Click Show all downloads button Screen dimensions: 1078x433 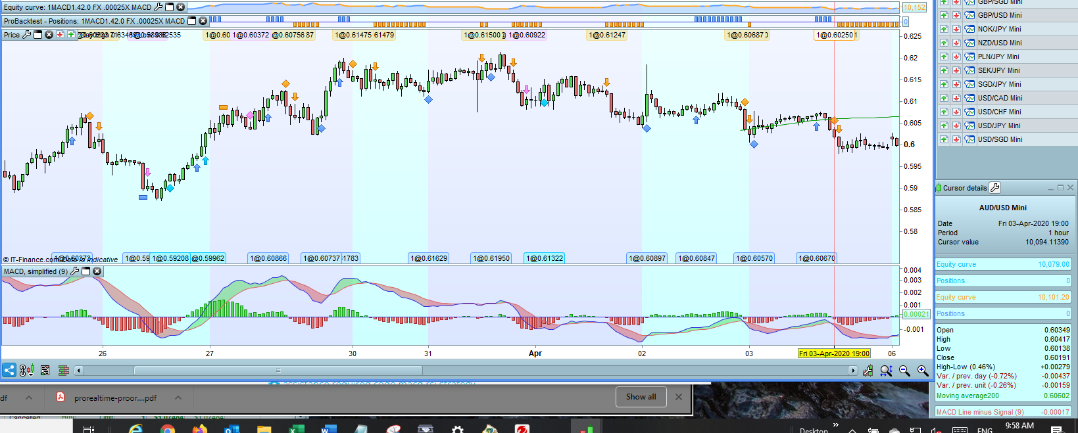641,397
